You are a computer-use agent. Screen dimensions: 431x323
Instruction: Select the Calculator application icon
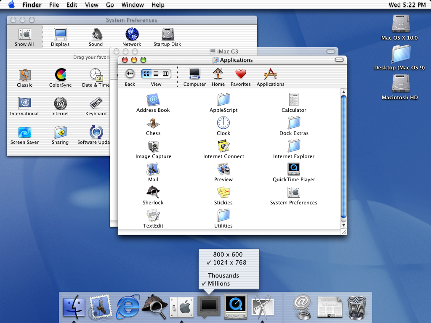tap(293, 100)
